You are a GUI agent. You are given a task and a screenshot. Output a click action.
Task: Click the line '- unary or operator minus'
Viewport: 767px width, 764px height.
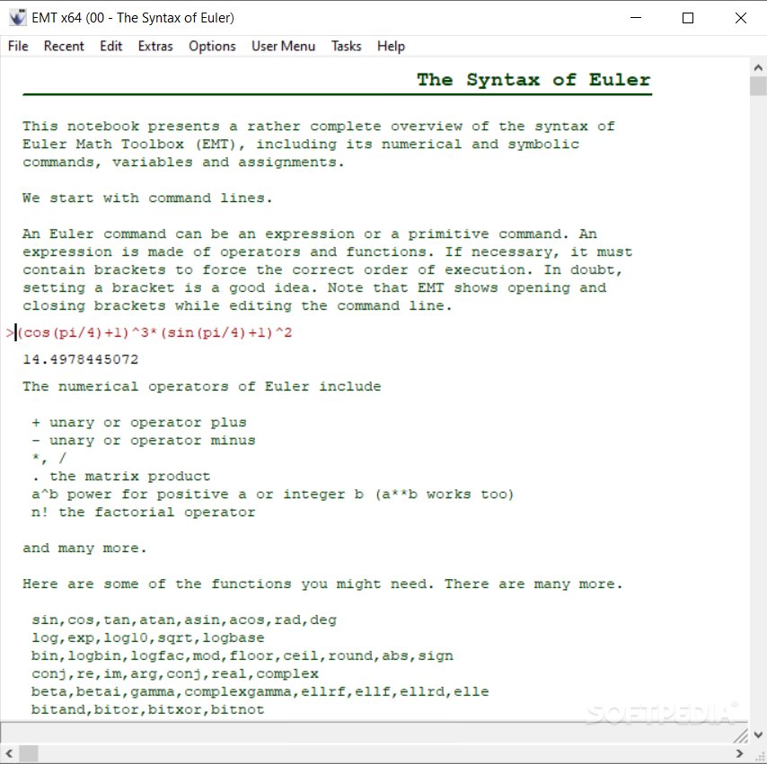pos(144,441)
